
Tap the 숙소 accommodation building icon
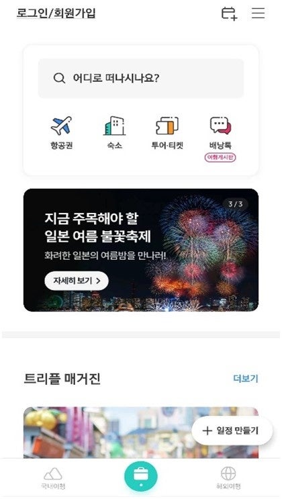pos(114,126)
